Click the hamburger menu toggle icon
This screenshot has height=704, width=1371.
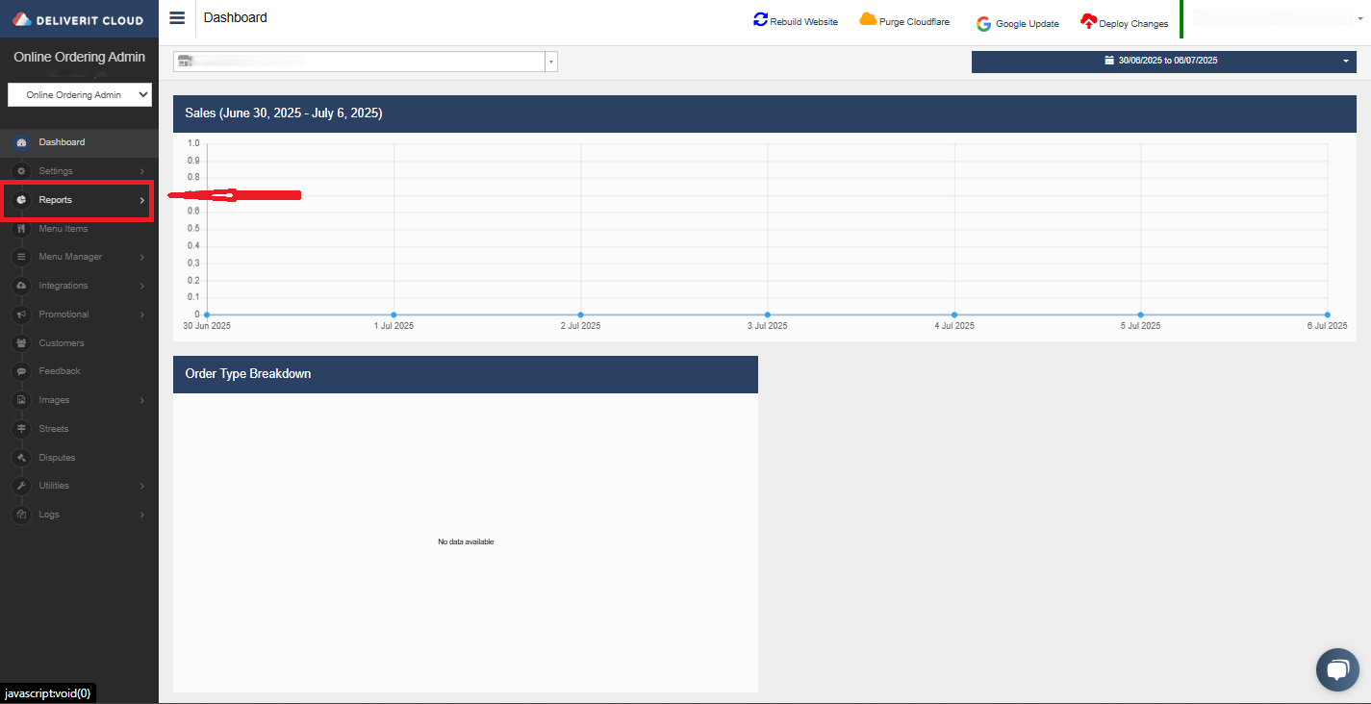[x=177, y=18]
